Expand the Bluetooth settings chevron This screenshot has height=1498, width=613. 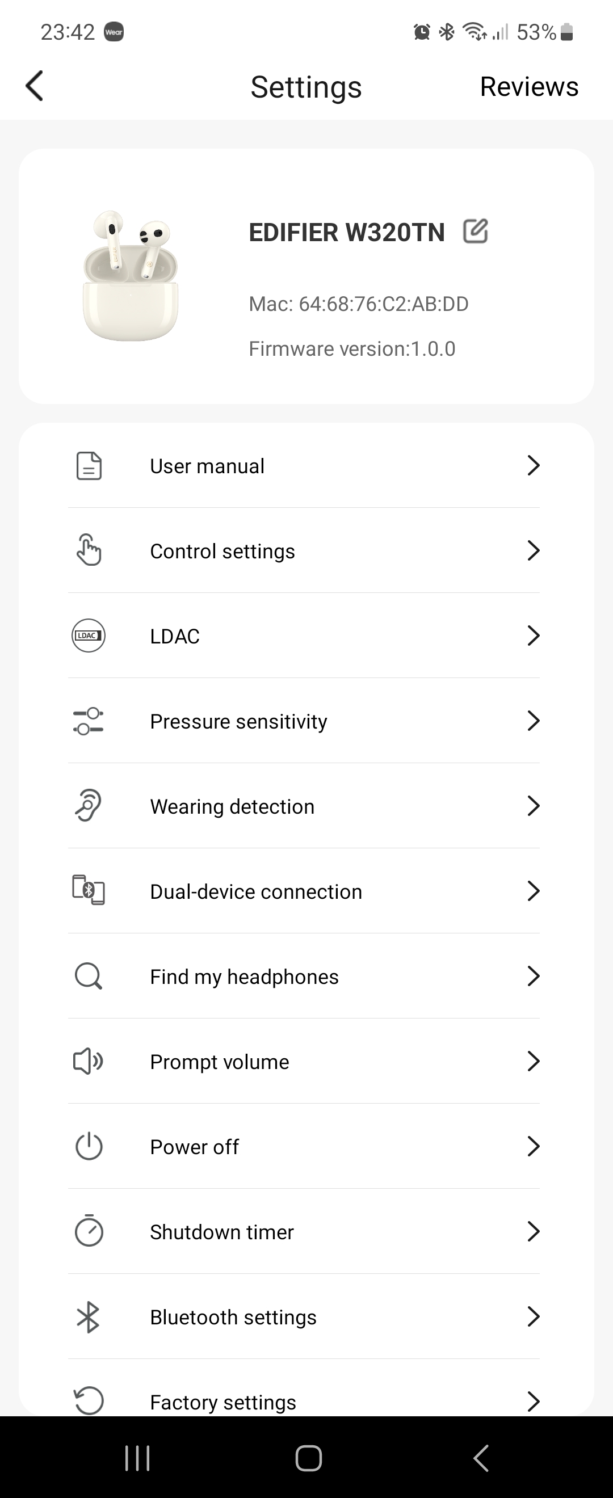click(x=534, y=1316)
